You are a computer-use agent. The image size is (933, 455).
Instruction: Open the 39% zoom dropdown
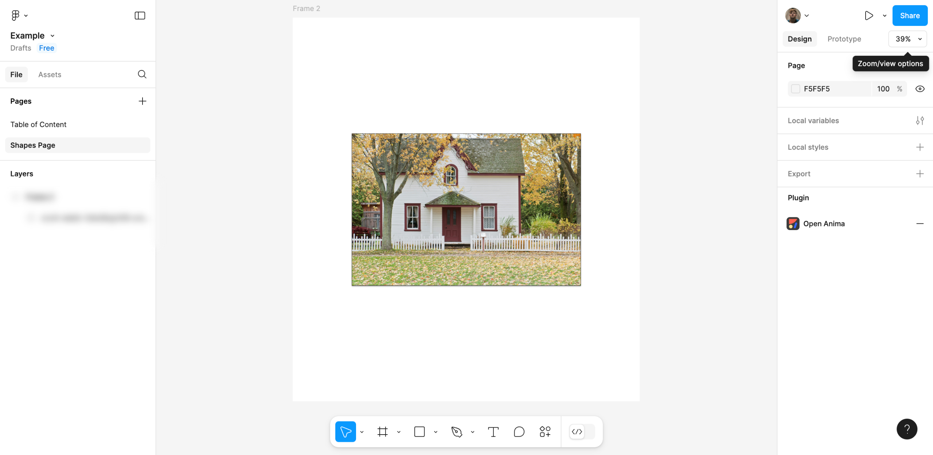pyautogui.click(x=907, y=39)
